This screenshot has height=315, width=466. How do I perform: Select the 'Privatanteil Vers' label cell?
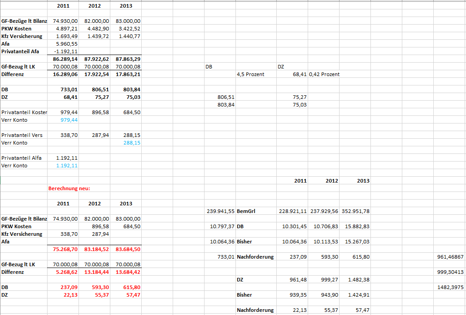[x=22, y=135]
